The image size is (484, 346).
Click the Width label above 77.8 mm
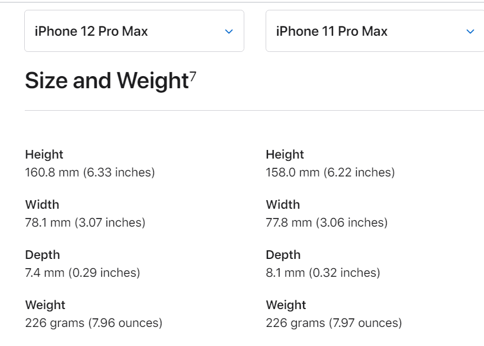pos(283,205)
